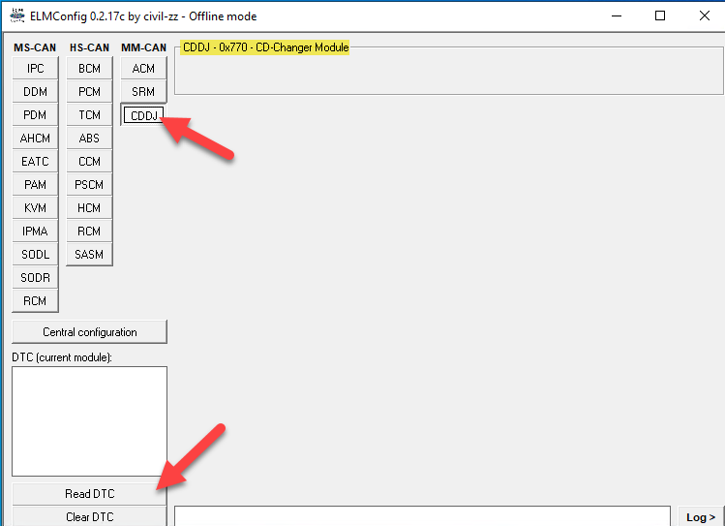Screen dimensions: 725x526
Task: Select the KVM module
Action: [35, 208]
